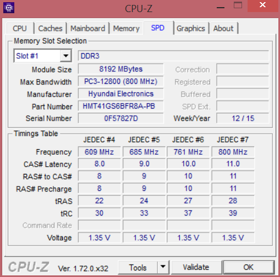The height and width of the screenshot is (277, 280).
Task: Go to the About tab
Action: (x=223, y=29)
